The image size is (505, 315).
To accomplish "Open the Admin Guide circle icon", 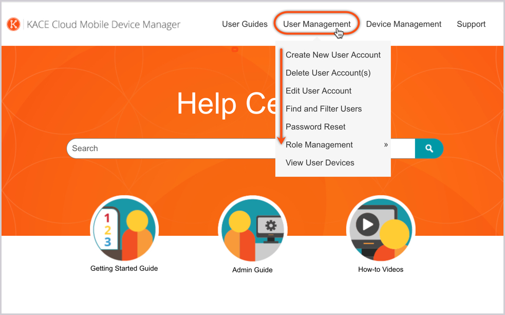I will (x=252, y=229).
